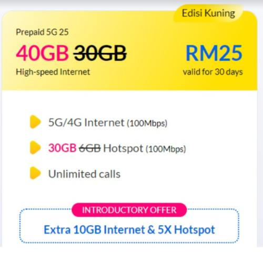Select the Edisi Kuning badge
Image resolution: width=263 pixels, height=262 pixels.
coord(208,13)
